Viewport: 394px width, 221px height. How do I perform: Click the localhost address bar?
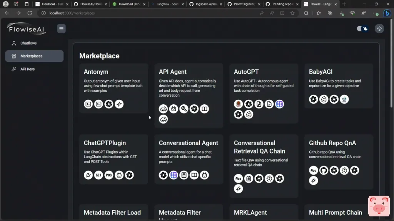coord(154,13)
